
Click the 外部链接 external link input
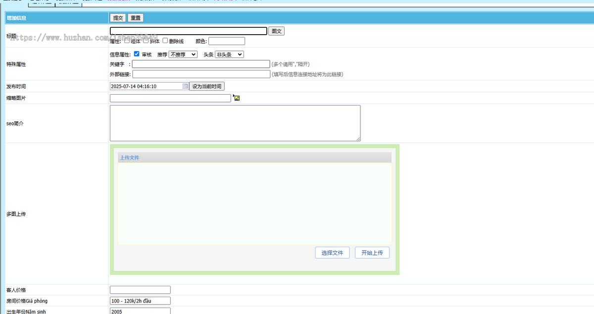tap(201, 74)
